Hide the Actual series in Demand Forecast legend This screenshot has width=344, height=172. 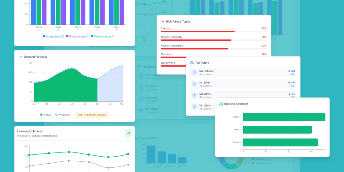coord(46,115)
